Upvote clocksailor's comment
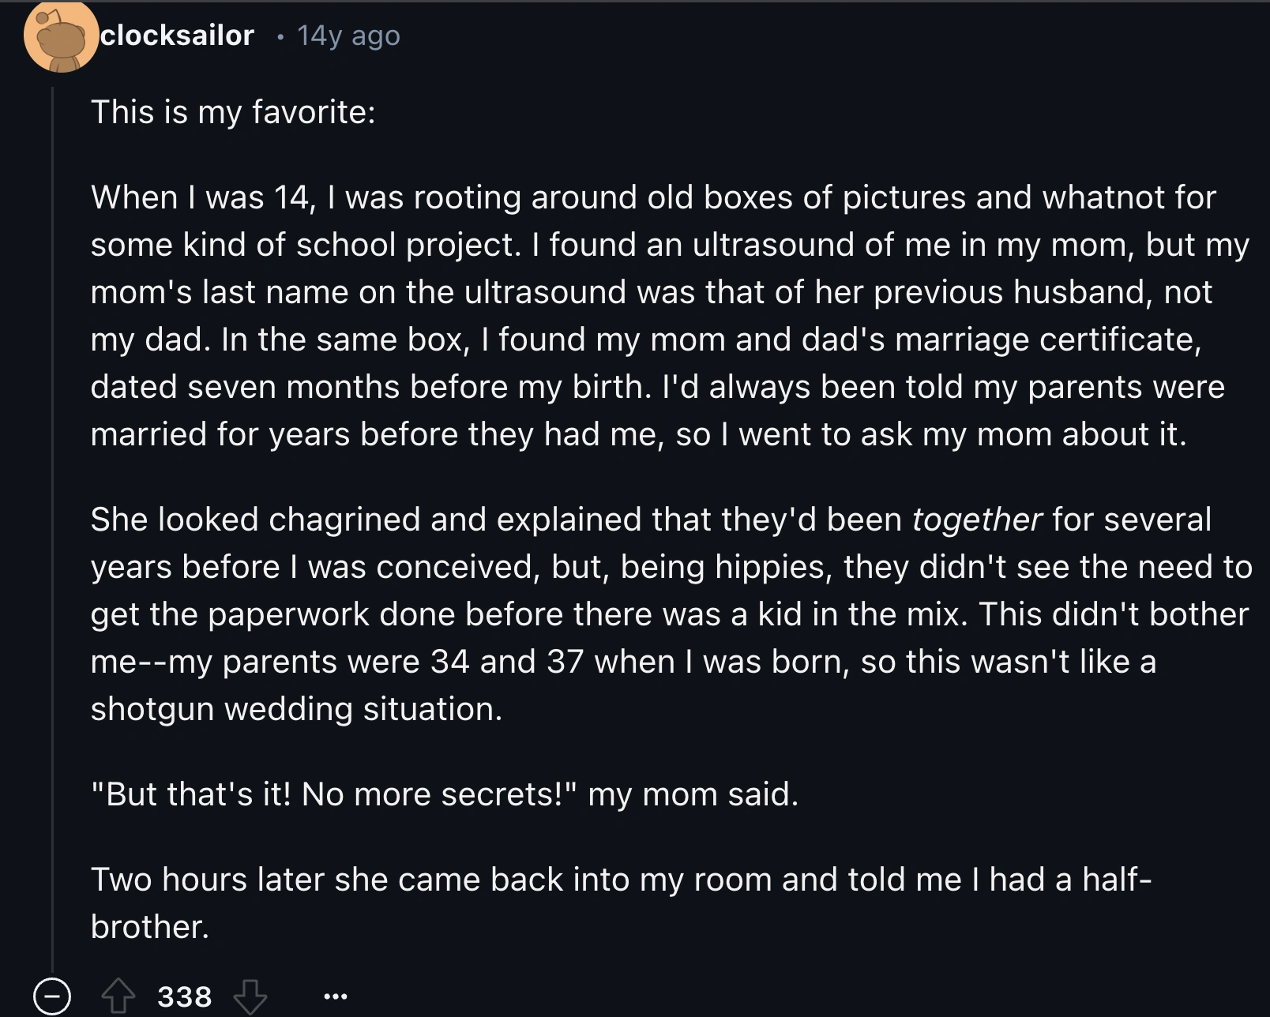 [118, 996]
